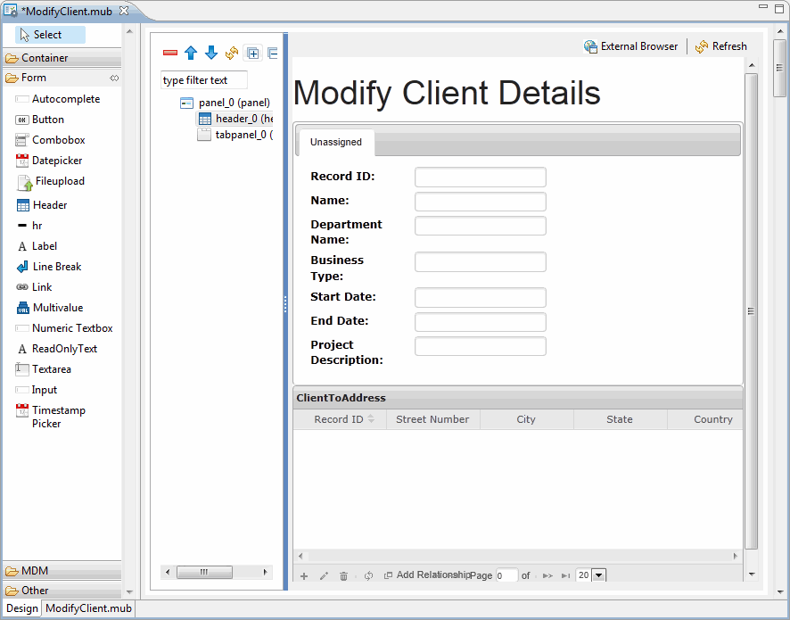Click the Department Name input field
The height and width of the screenshot is (620, 790).
click(480, 226)
